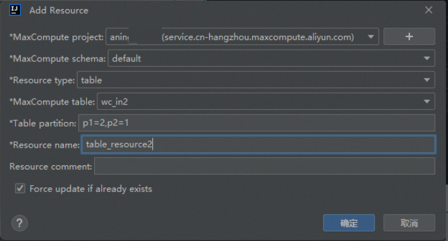Add a new MaxCompute project with plus button
Viewport: 448px width, 241px height.
click(409, 37)
